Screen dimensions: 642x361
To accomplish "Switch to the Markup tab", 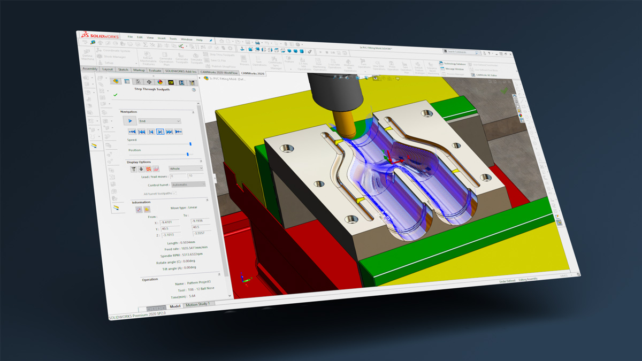I will click(x=139, y=70).
